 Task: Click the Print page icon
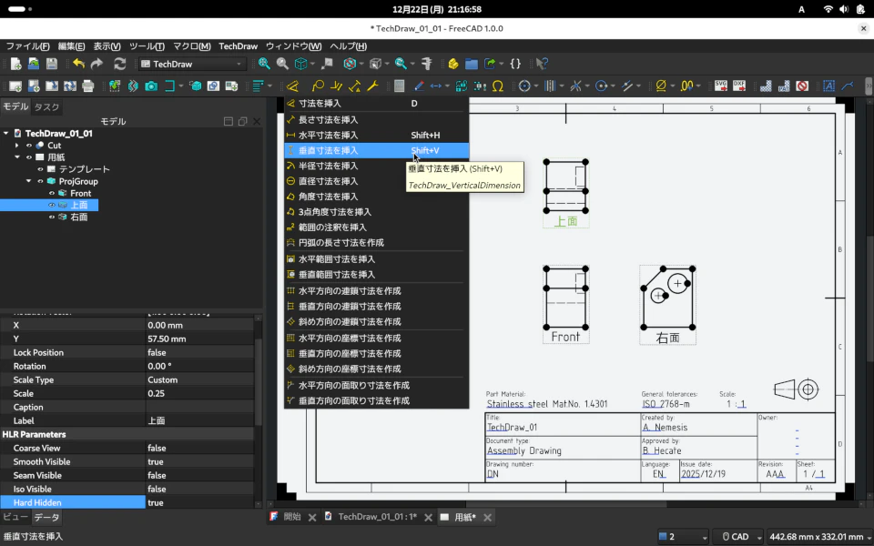click(88, 86)
